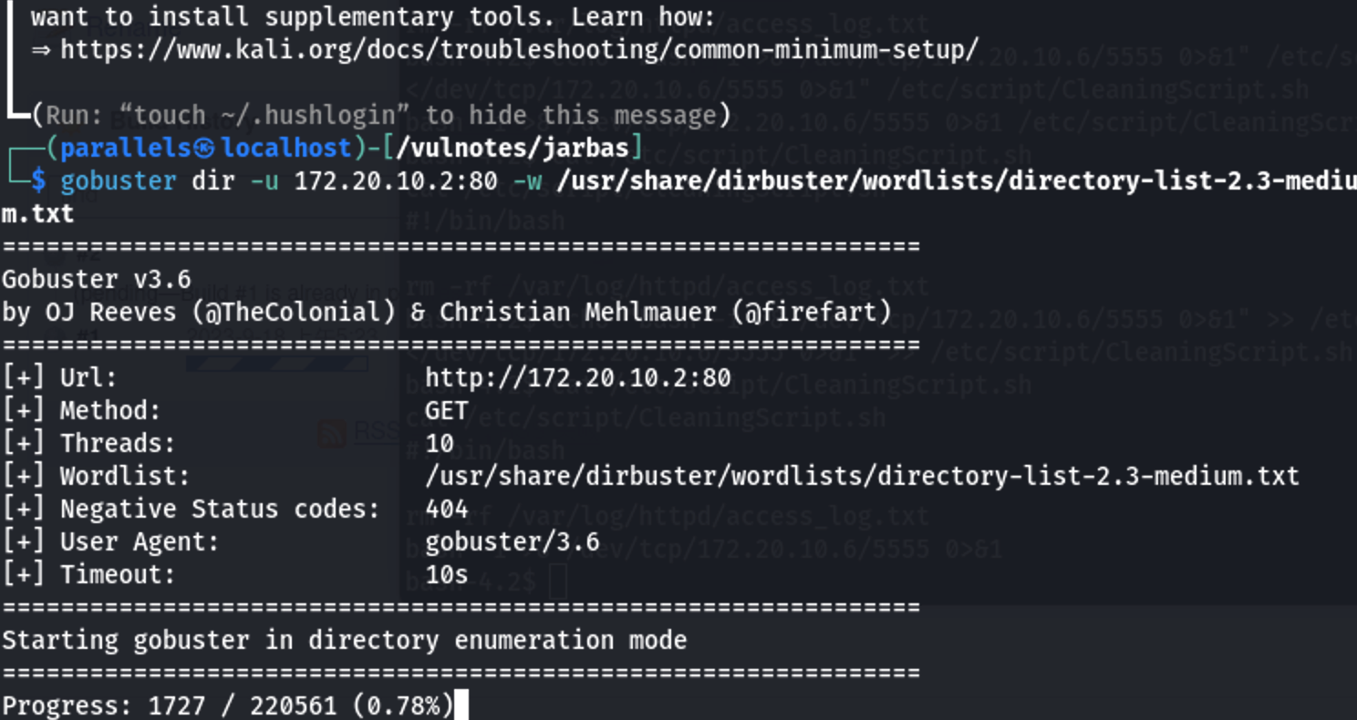Click the '172.20.10.2:80' target in command line
The height and width of the screenshot is (720, 1357).
[397, 180]
